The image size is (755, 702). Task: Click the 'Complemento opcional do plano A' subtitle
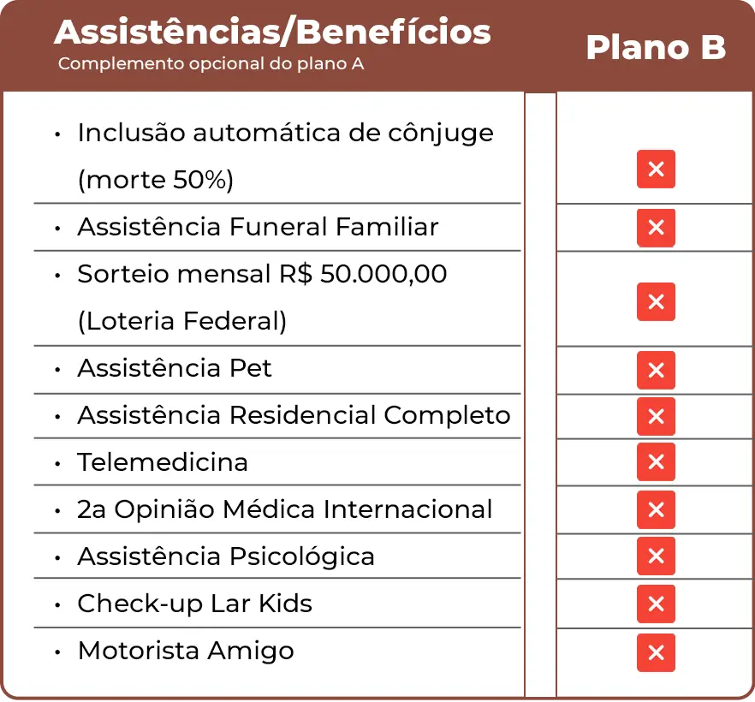(x=211, y=64)
